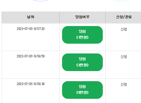Viewport: 141px width, 103px height.
Task: Click 당첨 label above (9만원)
Action: 82,86
